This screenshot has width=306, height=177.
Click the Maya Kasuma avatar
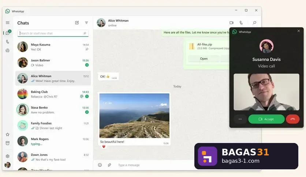(23, 47)
